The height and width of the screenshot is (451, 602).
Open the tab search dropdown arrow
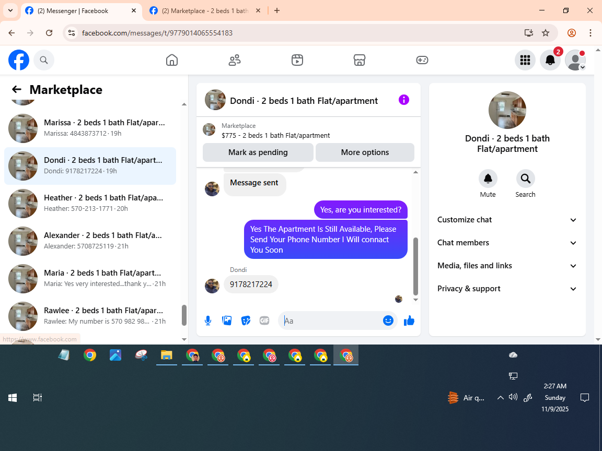coord(10,11)
